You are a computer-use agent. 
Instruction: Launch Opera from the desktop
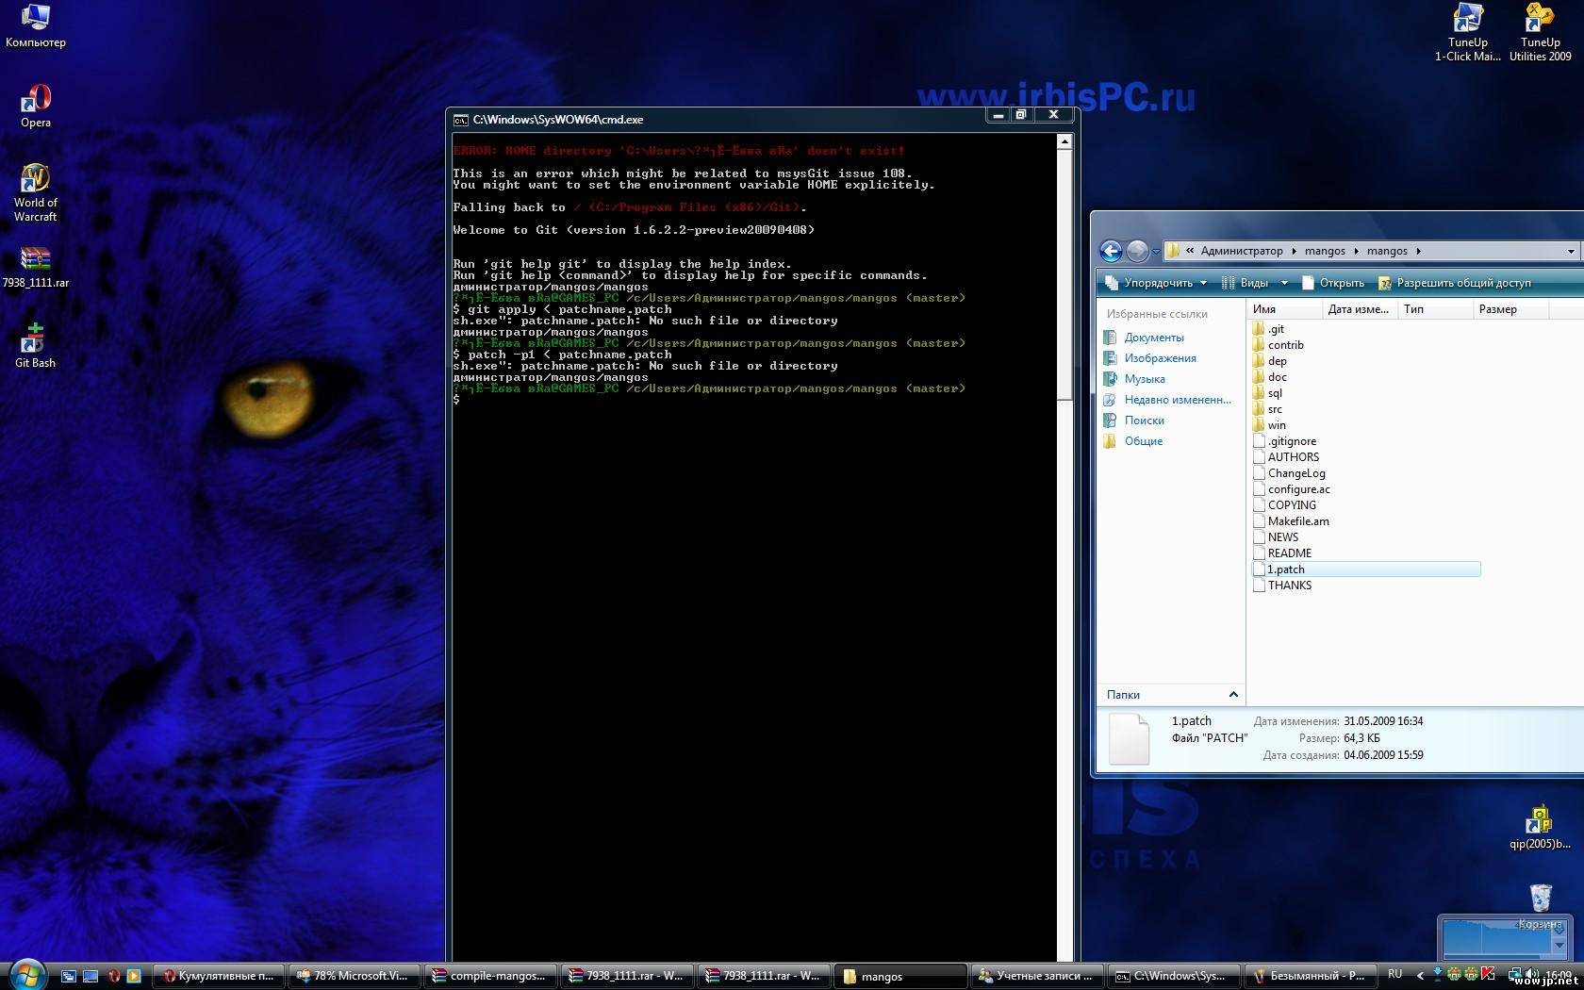pyautogui.click(x=36, y=106)
